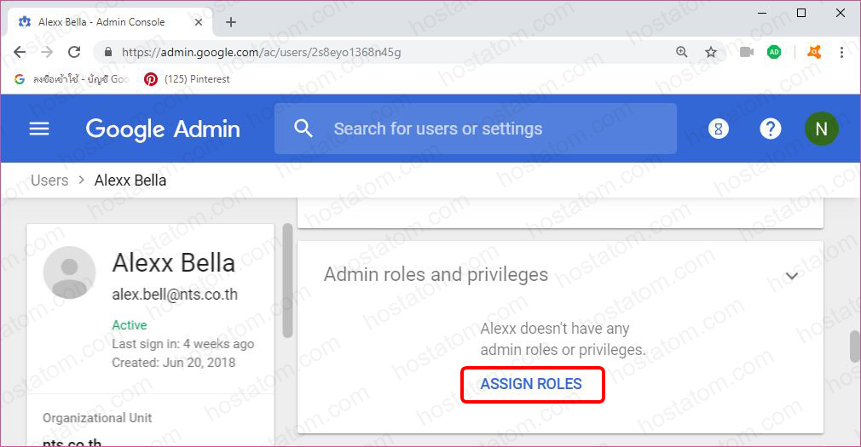Click the camera extension icon
This screenshot has width=861, height=447.
(x=747, y=52)
